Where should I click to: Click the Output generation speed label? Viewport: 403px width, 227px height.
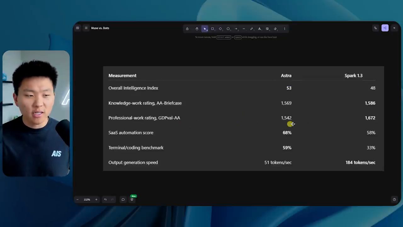(x=133, y=163)
